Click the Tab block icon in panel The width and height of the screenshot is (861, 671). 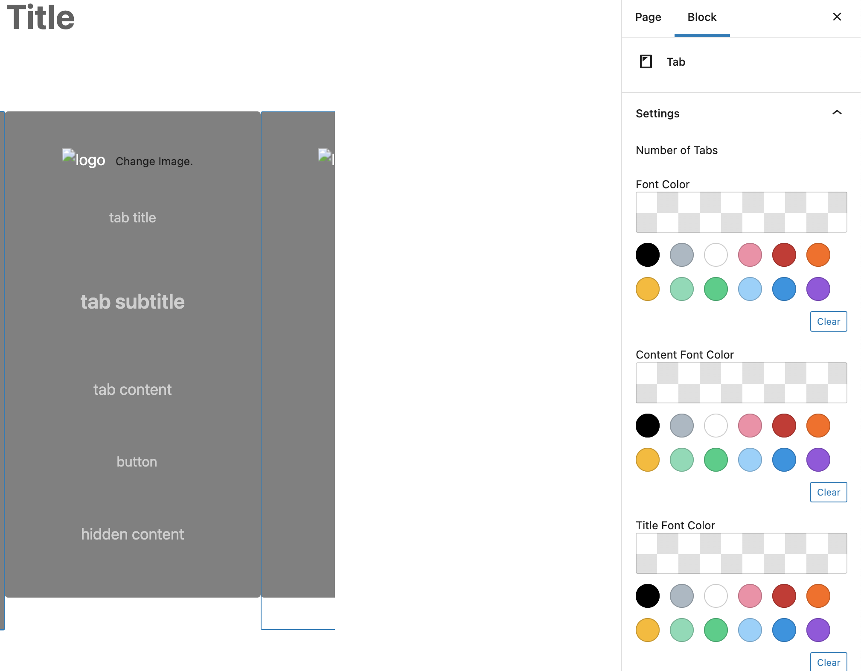(x=646, y=62)
